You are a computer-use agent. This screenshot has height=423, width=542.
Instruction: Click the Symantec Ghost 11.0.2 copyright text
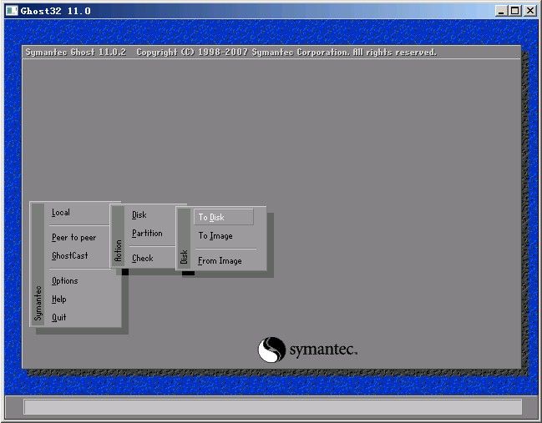click(x=230, y=53)
